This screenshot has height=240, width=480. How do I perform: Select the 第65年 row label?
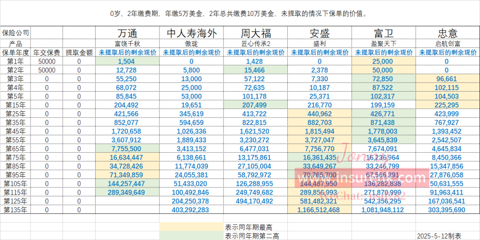(x=15, y=149)
